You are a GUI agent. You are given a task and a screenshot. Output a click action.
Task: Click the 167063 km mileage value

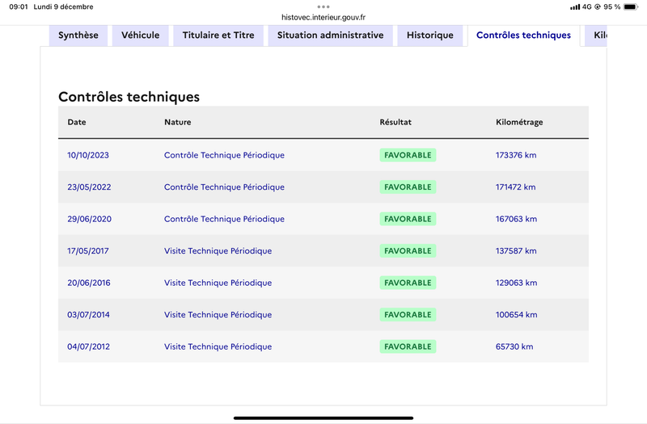pyautogui.click(x=516, y=219)
